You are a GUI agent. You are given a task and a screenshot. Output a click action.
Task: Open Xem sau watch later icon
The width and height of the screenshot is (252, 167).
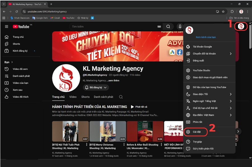pyautogui.click(x=6, y=90)
